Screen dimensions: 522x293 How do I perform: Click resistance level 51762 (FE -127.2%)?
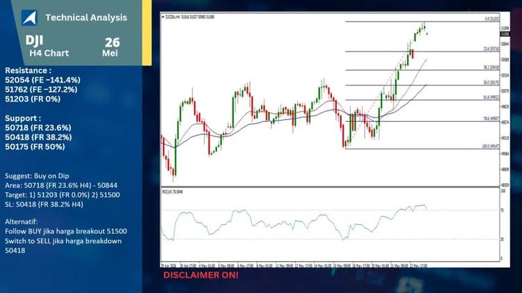(x=41, y=90)
